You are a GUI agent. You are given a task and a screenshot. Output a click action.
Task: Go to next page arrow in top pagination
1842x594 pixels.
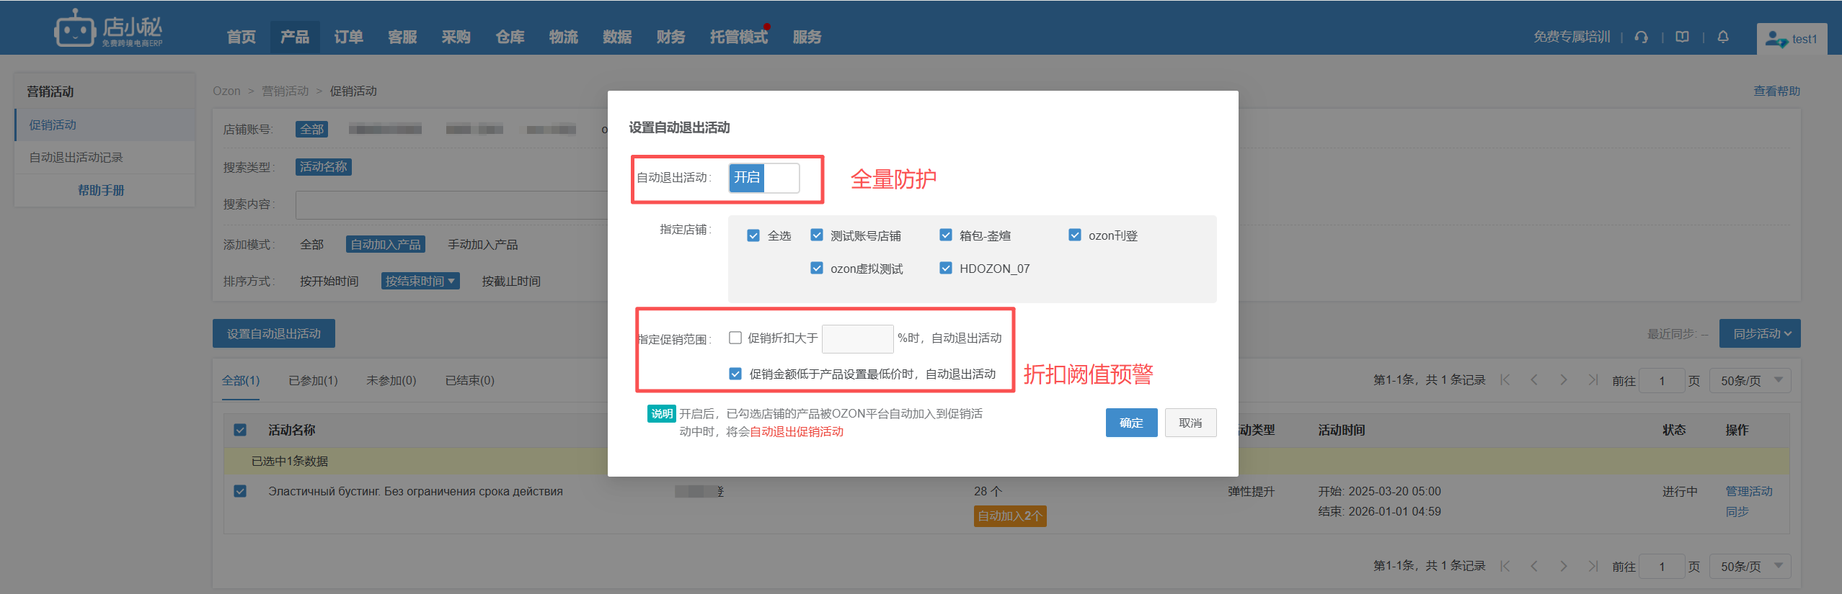[x=1563, y=380]
